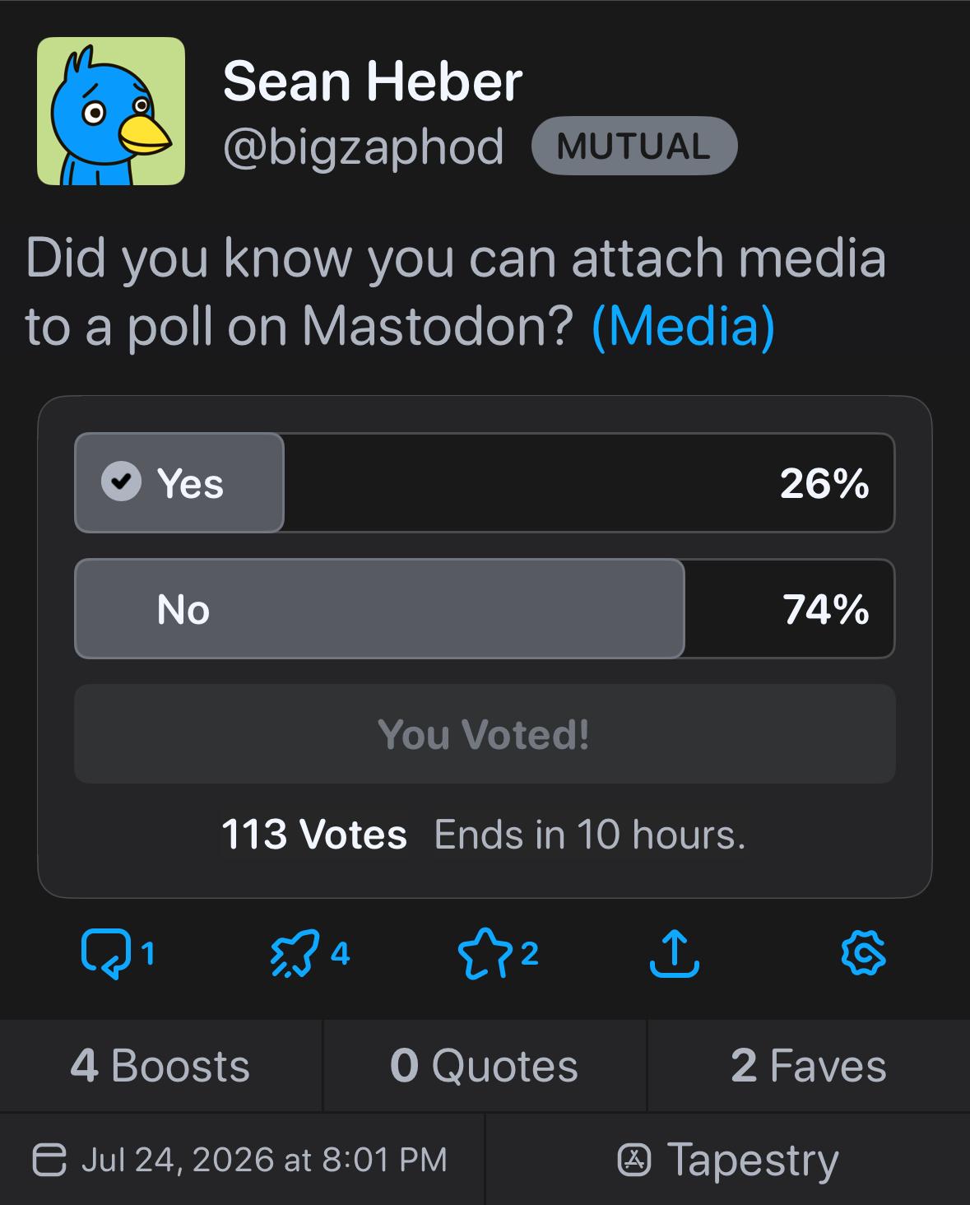Viewport: 970px width, 1205px height.
Task: Open Sean Heber's blue bird avatar
Action: click(x=111, y=111)
